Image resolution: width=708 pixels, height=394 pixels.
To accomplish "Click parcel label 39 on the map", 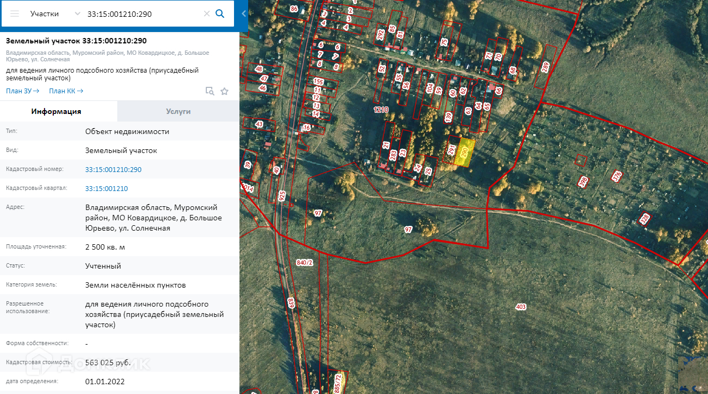I will click(248, 165).
